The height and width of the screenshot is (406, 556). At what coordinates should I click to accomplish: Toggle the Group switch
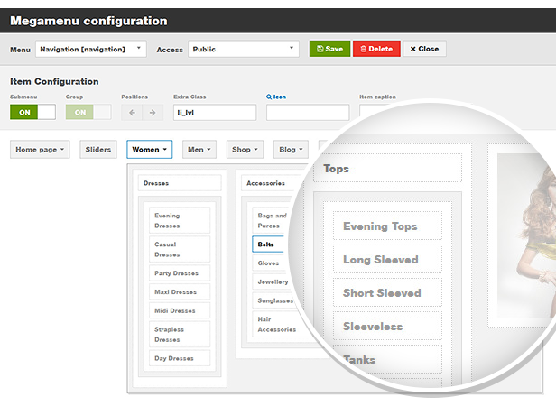click(x=88, y=113)
